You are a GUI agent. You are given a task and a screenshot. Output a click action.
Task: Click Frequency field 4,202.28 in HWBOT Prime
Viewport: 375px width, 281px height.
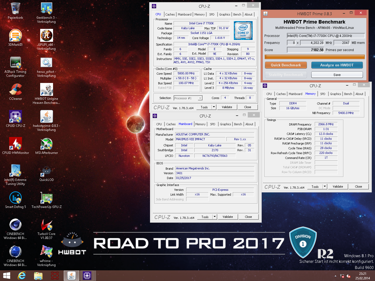[x=312, y=43]
